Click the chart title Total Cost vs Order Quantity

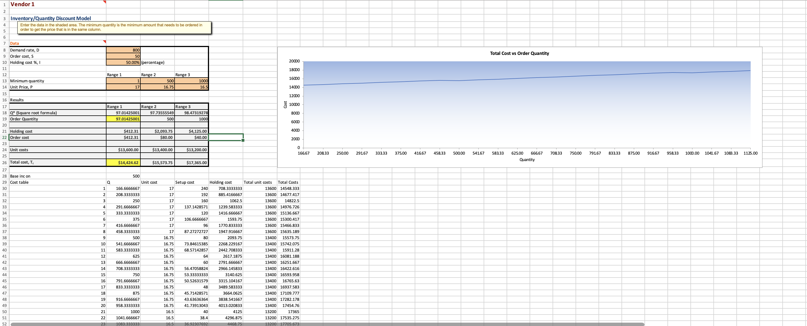tap(519, 53)
